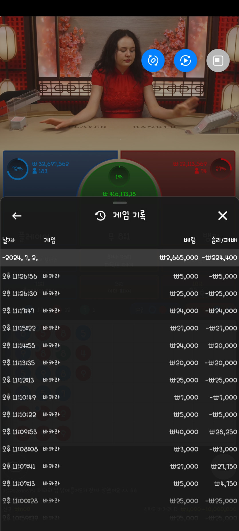Tap the 승리/패배 column header
Viewport: 239px width, 531px height.
[x=224, y=240]
